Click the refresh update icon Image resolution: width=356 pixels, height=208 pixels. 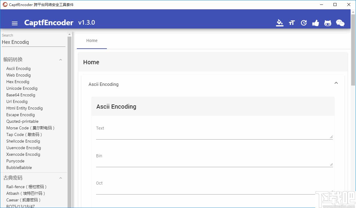(304, 23)
